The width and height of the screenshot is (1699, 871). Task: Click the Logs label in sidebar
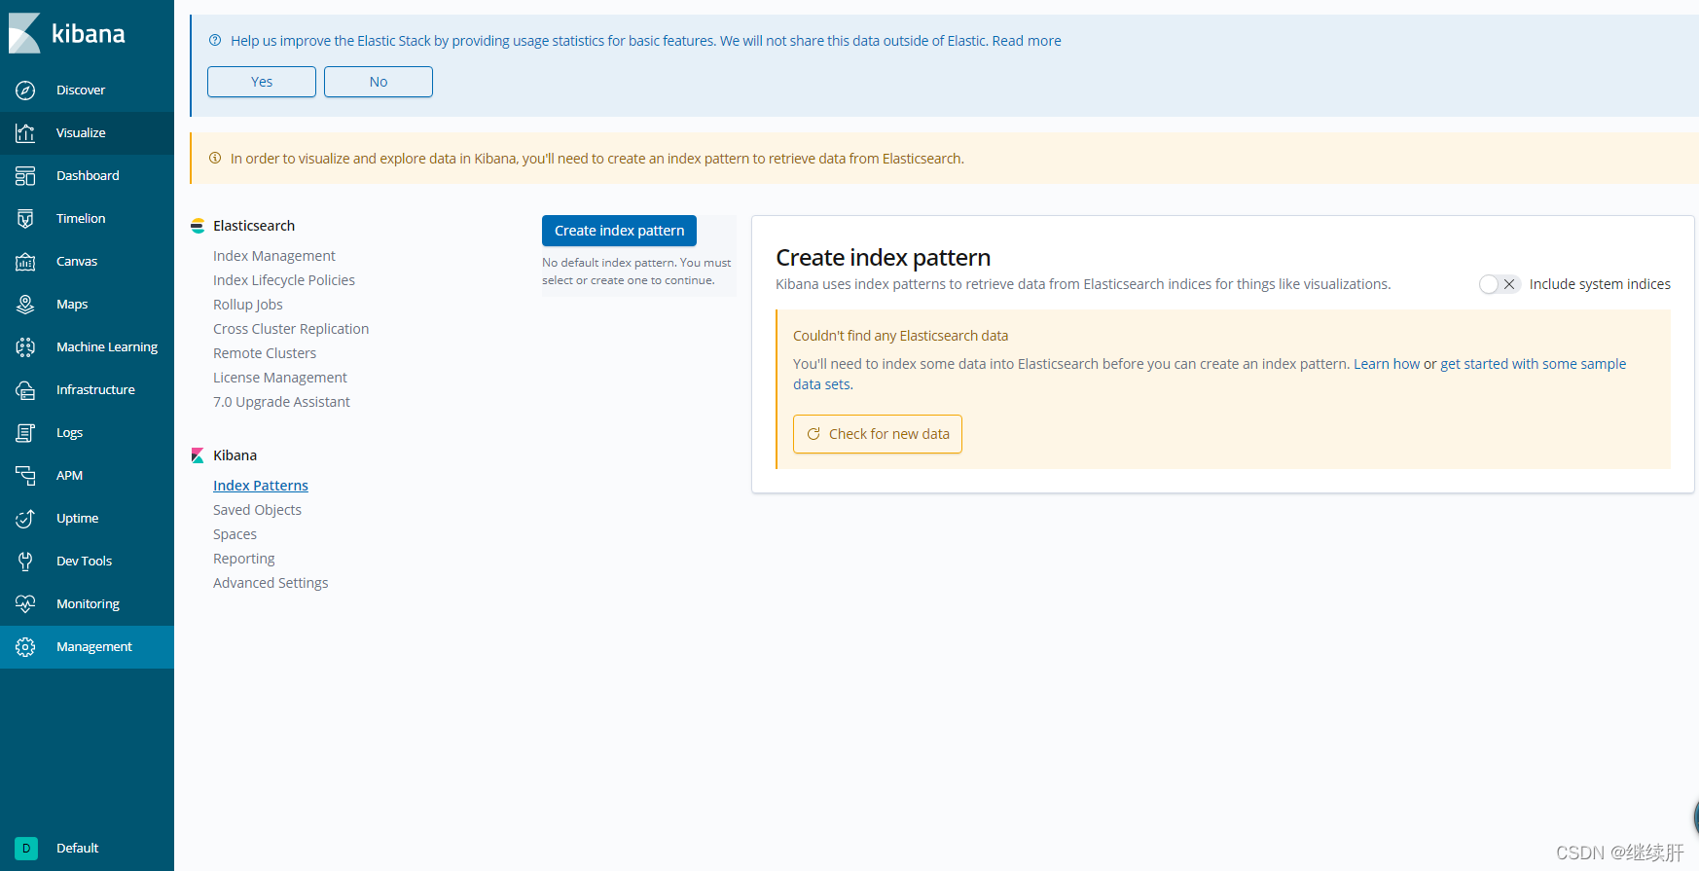(x=69, y=433)
